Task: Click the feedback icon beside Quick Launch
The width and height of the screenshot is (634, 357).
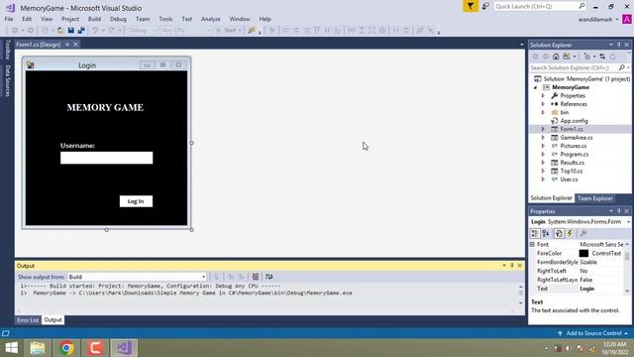Action: [x=485, y=6]
